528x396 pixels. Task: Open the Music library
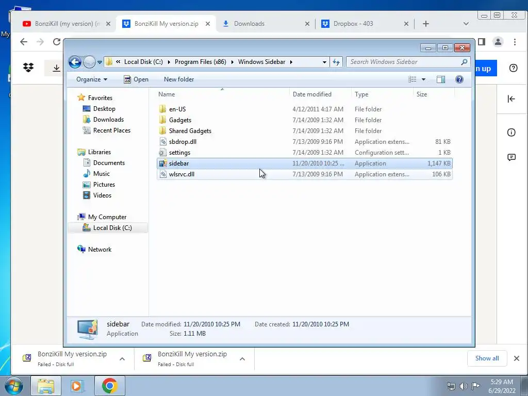click(102, 174)
